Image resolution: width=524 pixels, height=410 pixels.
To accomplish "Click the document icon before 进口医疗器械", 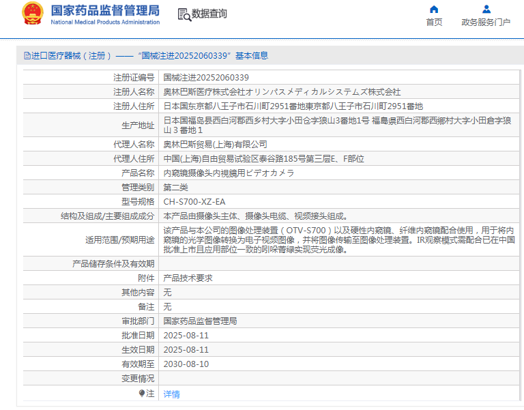I will click(x=27, y=55).
